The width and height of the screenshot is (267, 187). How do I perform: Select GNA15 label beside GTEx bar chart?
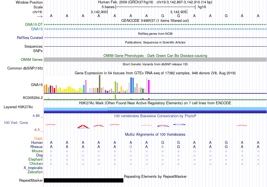[37, 85]
